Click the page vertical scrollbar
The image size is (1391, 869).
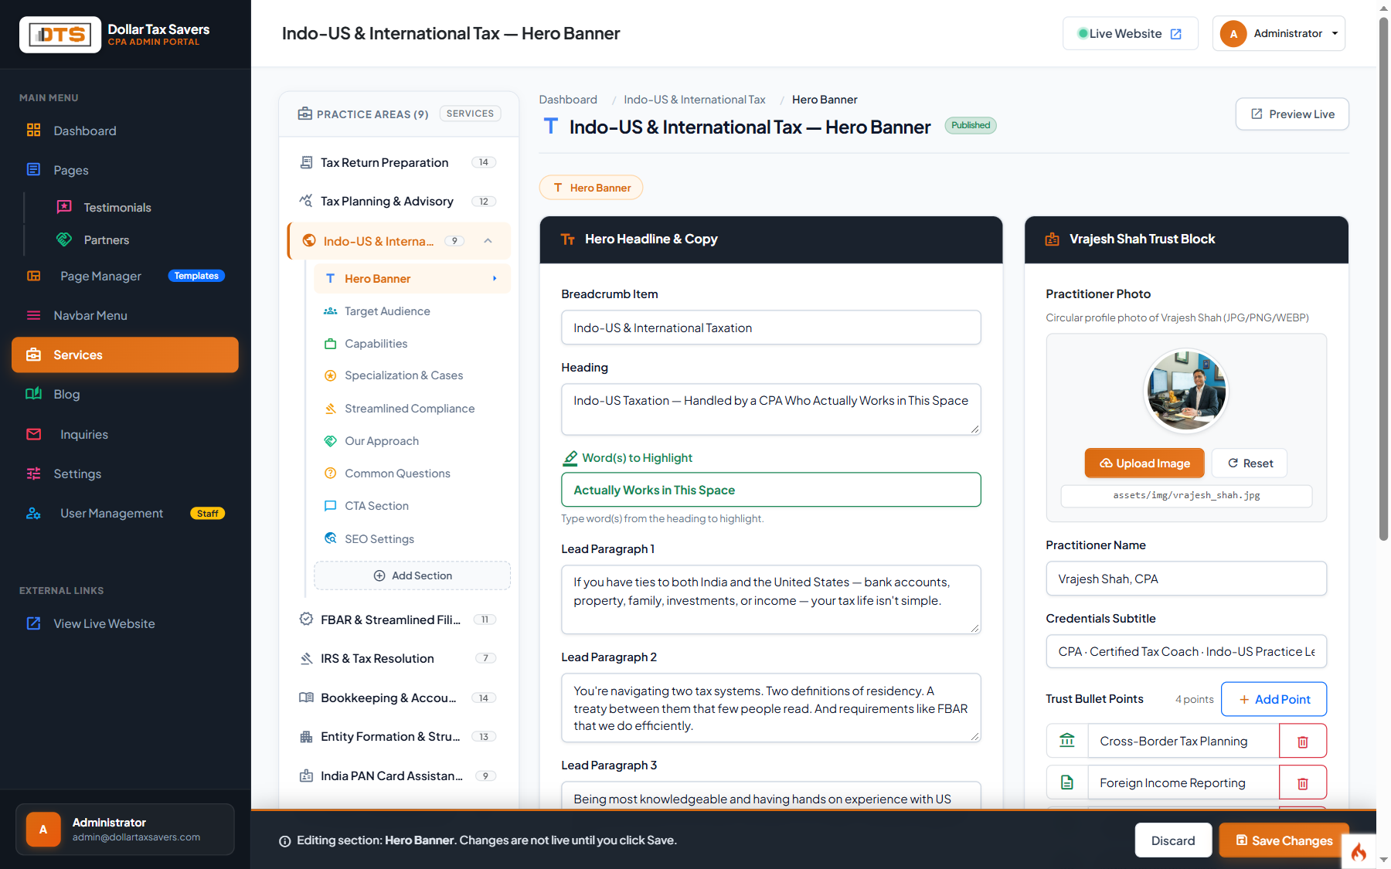pos(1383,278)
